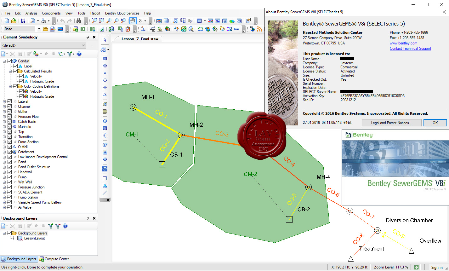Viewport: 449px width, 271px height.
Task: Collapse the Conduit tree node
Action: 4,61
